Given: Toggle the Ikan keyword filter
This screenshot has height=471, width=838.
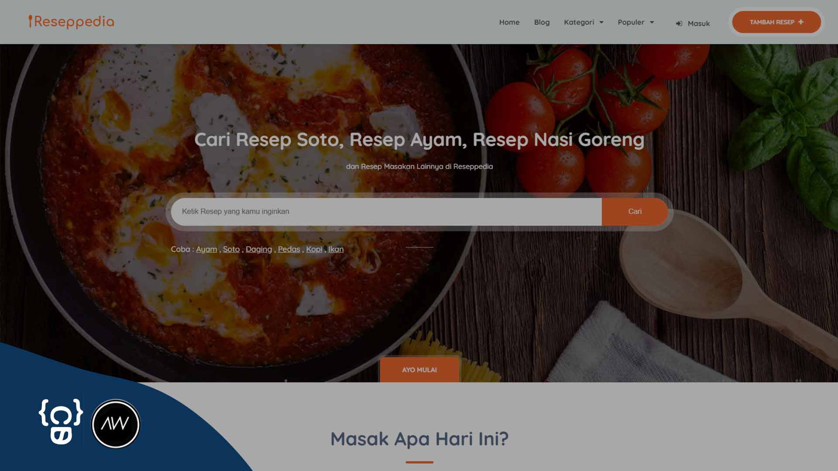Looking at the screenshot, I should pos(336,249).
